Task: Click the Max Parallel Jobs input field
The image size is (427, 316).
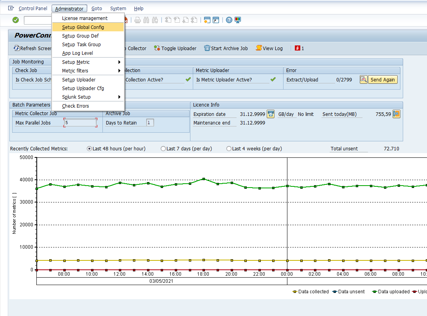Action: pos(80,123)
